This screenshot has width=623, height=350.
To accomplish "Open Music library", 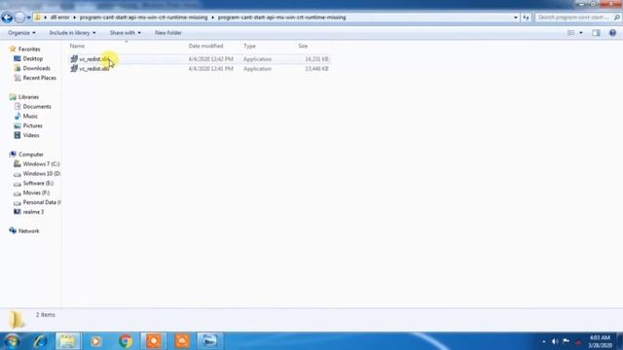I will tap(30, 117).
